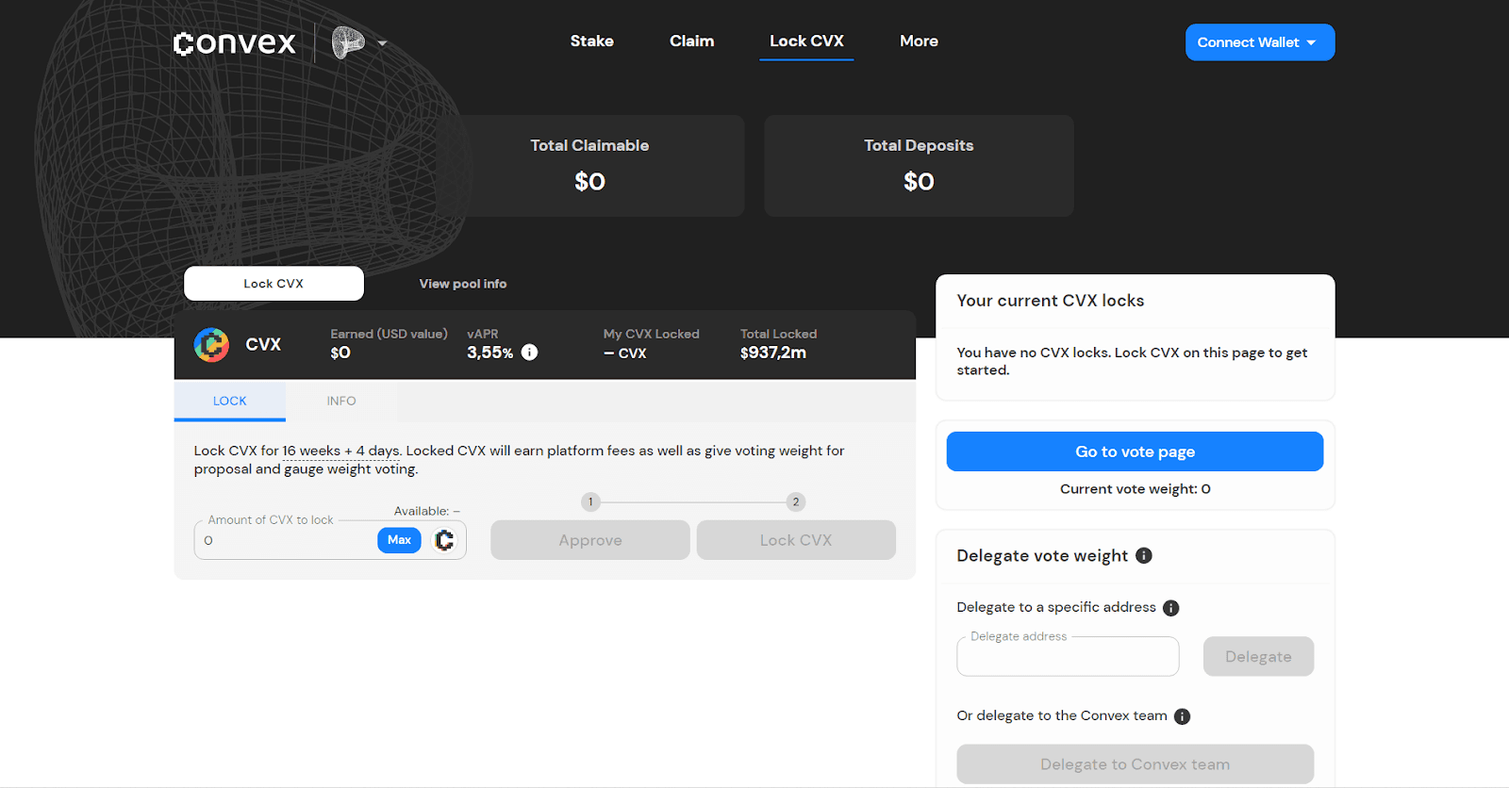Click the Your current CVX locks heading
This screenshot has height=788, width=1509.
pyautogui.click(x=1051, y=301)
